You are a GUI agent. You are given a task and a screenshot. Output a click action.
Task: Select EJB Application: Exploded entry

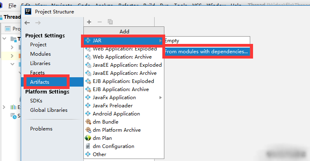[124, 81]
